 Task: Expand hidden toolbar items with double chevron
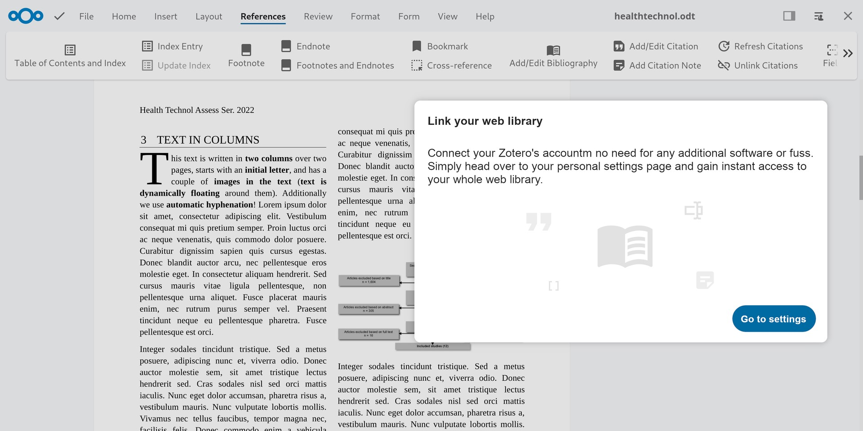point(849,53)
